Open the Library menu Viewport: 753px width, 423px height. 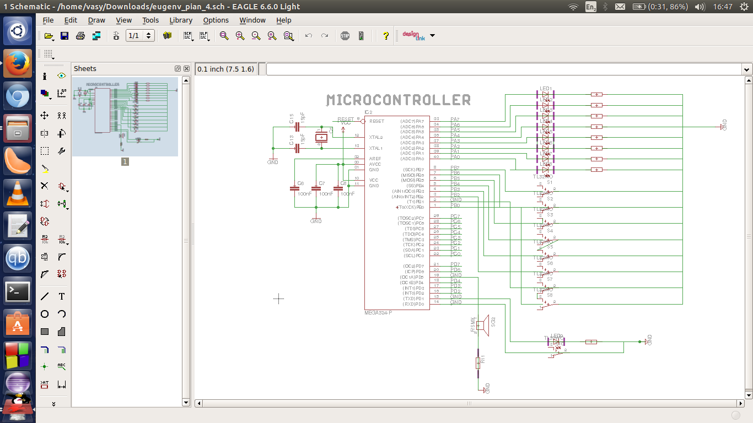(x=181, y=20)
